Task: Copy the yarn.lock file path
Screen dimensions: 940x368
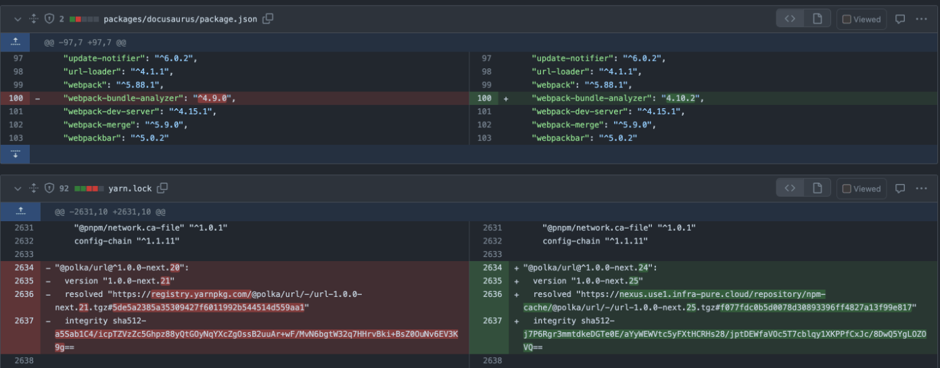Action: tap(162, 188)
